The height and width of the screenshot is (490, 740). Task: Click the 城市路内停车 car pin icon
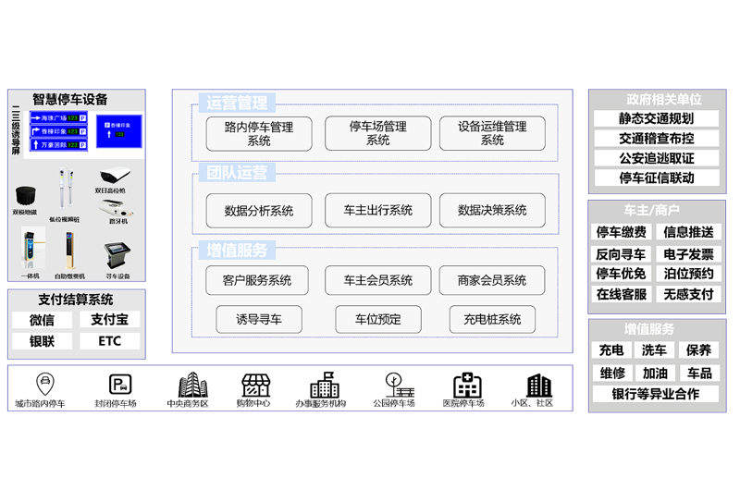(x=42, y=384)
